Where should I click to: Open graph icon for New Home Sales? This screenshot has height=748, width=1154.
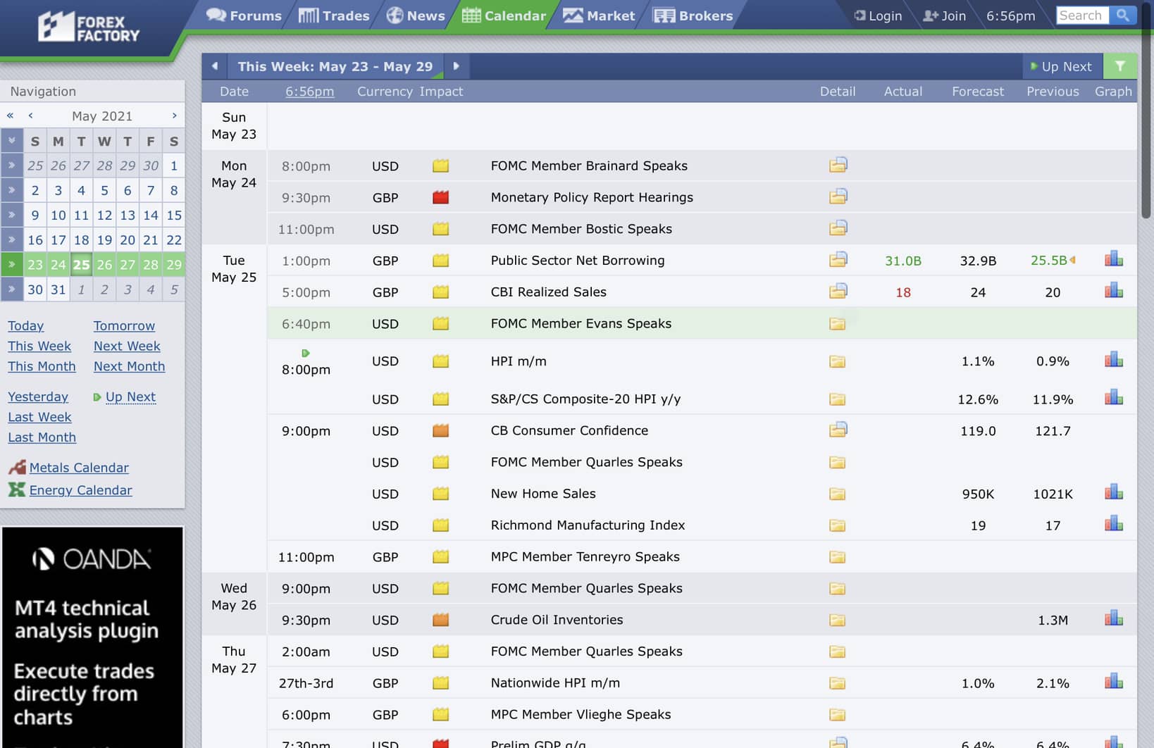(1113, 492)
